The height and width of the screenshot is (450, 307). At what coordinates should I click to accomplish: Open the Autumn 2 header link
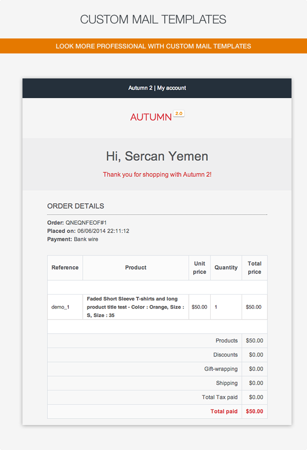point(140,88)
